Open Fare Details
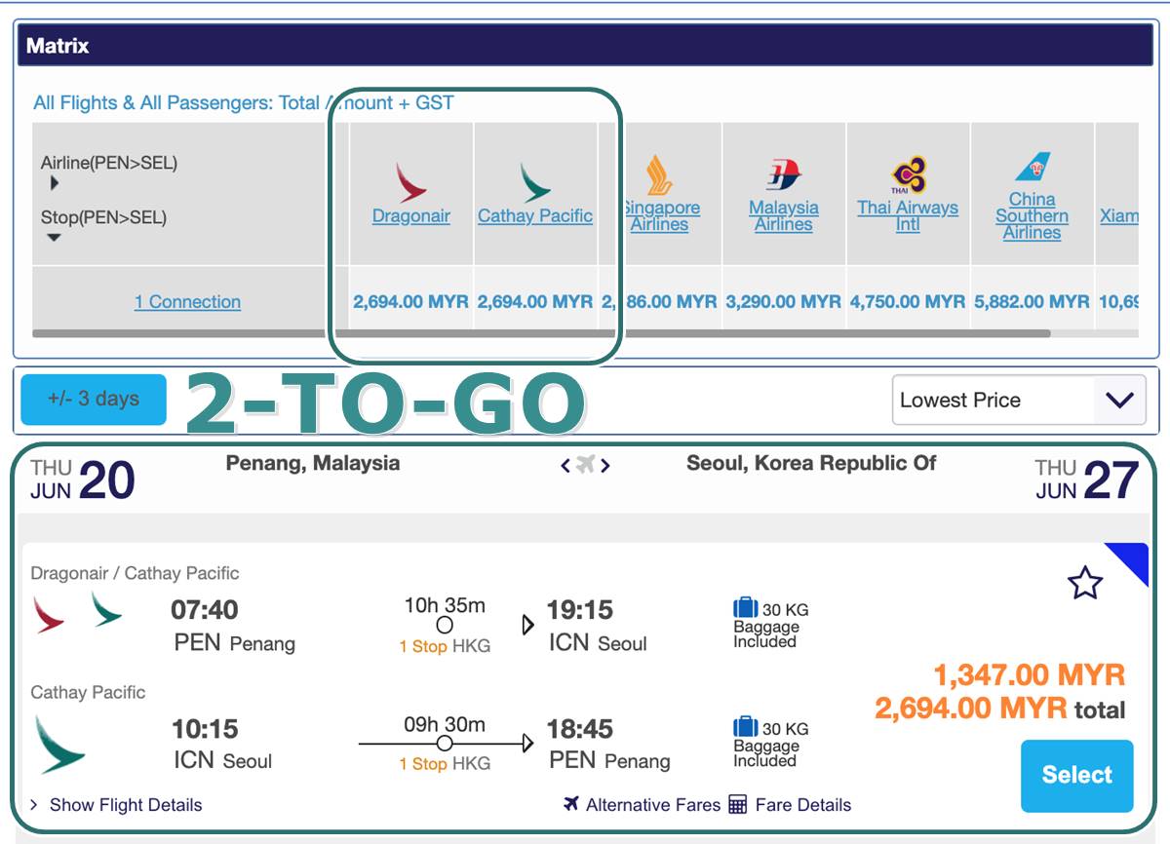The width and height of the screenshot is (1170, 844). (x=803, y=805)
